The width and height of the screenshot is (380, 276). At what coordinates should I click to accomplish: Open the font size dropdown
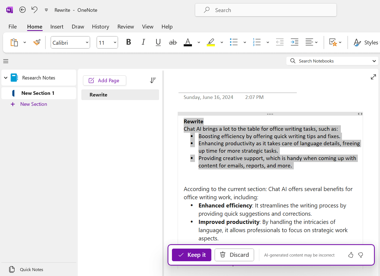[x=114, y=42]
